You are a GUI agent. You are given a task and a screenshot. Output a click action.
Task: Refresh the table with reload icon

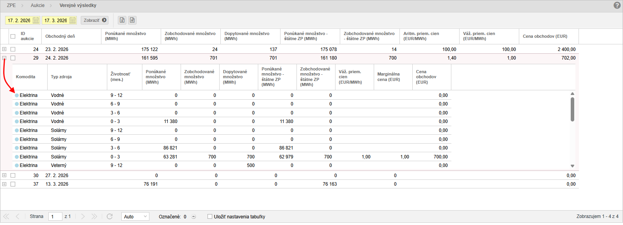point(110,216)
